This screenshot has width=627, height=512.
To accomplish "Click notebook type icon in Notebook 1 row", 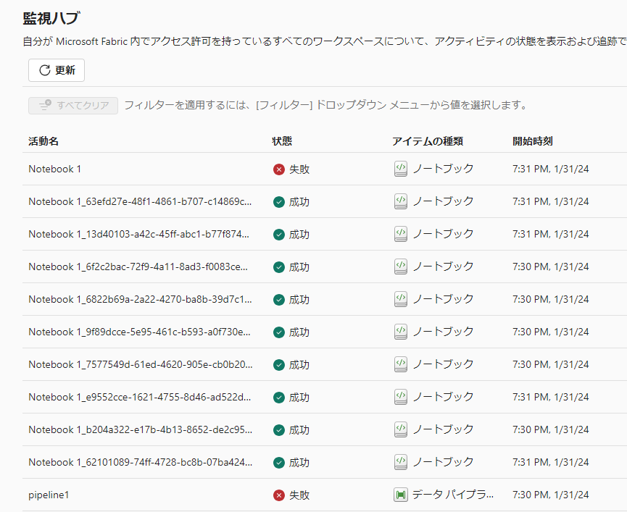I will click(x=401, y=169).
